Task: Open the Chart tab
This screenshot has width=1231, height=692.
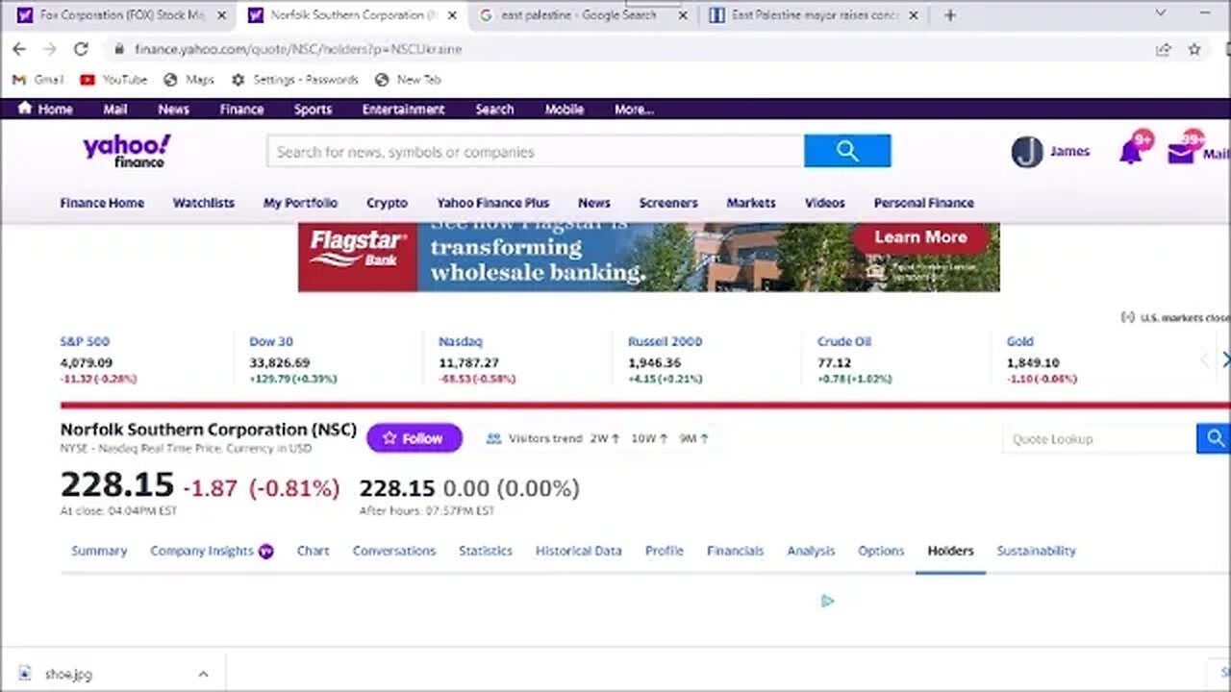Action: pyautogui.click(x=313, y=551)
